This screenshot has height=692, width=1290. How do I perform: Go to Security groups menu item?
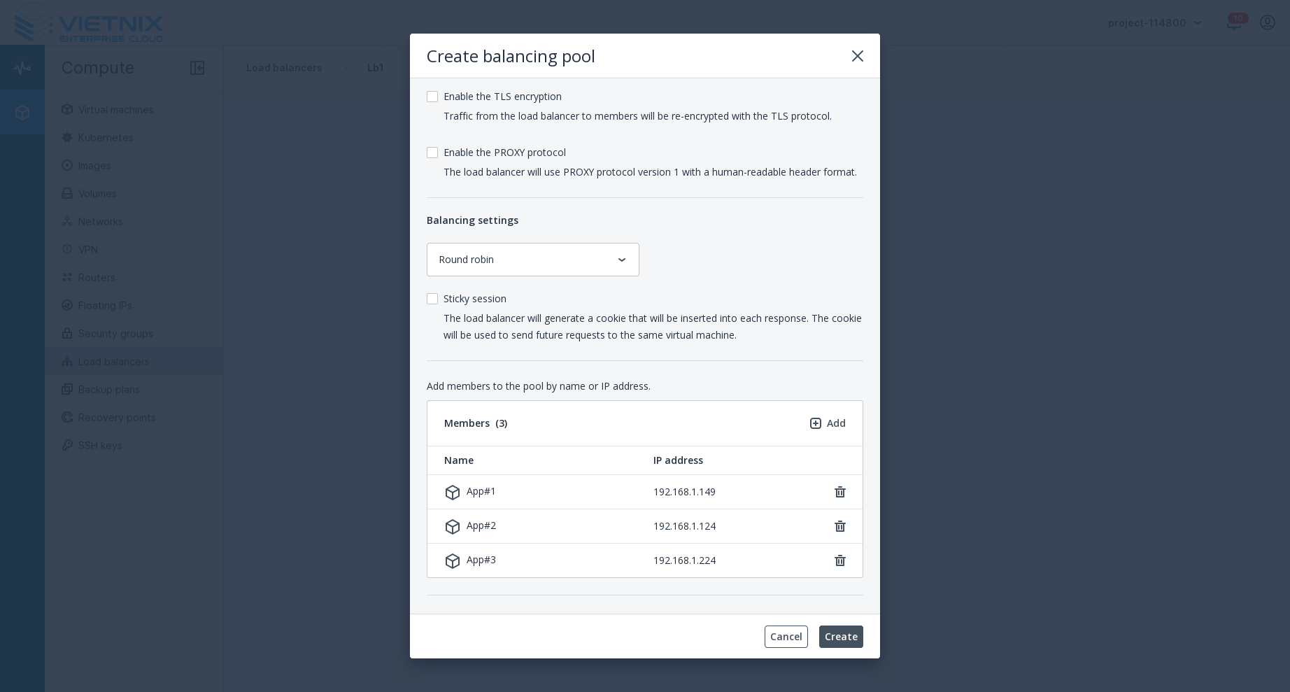[x=115, y=334]
